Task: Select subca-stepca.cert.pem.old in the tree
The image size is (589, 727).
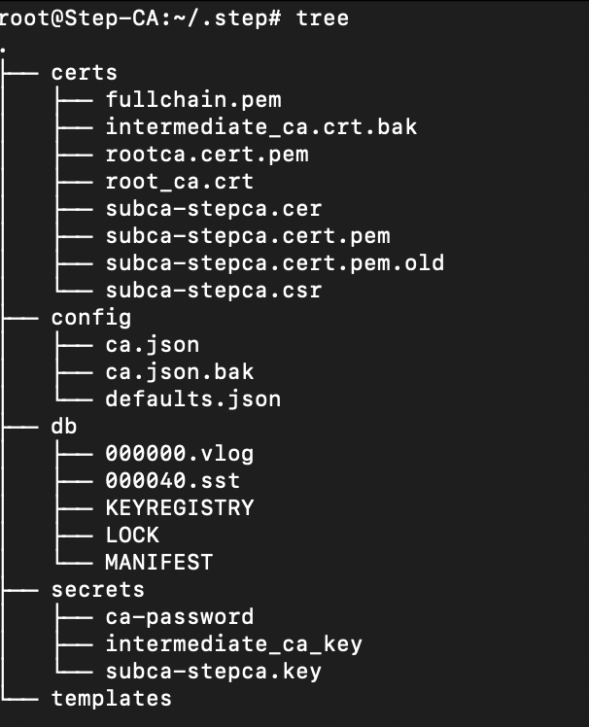Action: coord(275,262)
